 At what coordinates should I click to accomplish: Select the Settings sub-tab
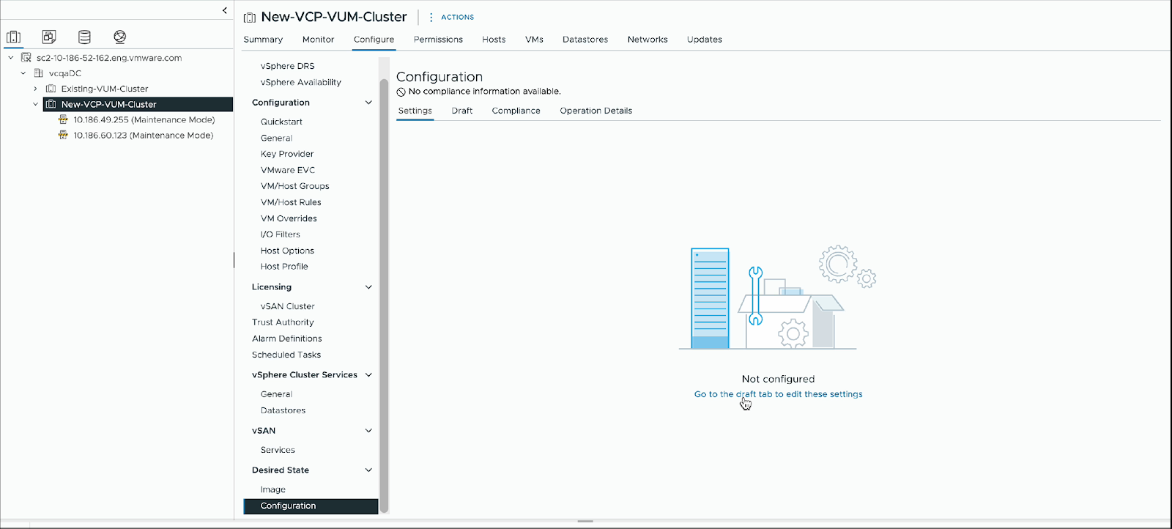coord(415,111)
